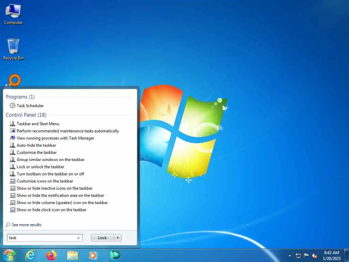Click the Lock button

(102, 238)
